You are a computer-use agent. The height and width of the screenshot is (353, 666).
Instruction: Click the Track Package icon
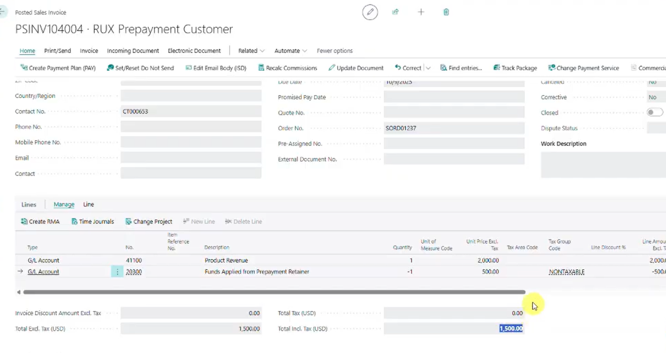(x=496, y=68)
